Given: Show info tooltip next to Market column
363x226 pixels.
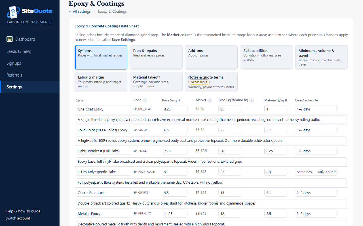Looking at the screenshot, I should (x=210, y=100).
